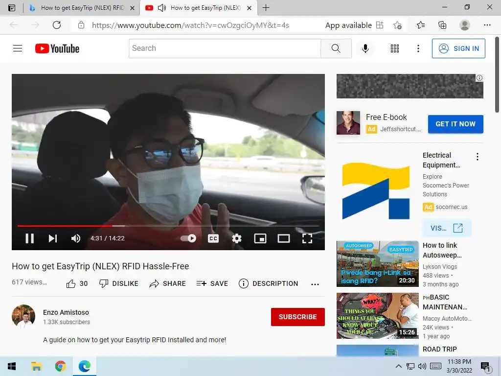Click the page vertical scrollbar
The height and width of the screenshot is (376, 501).
pyautogui.click(x=497, y=74)
